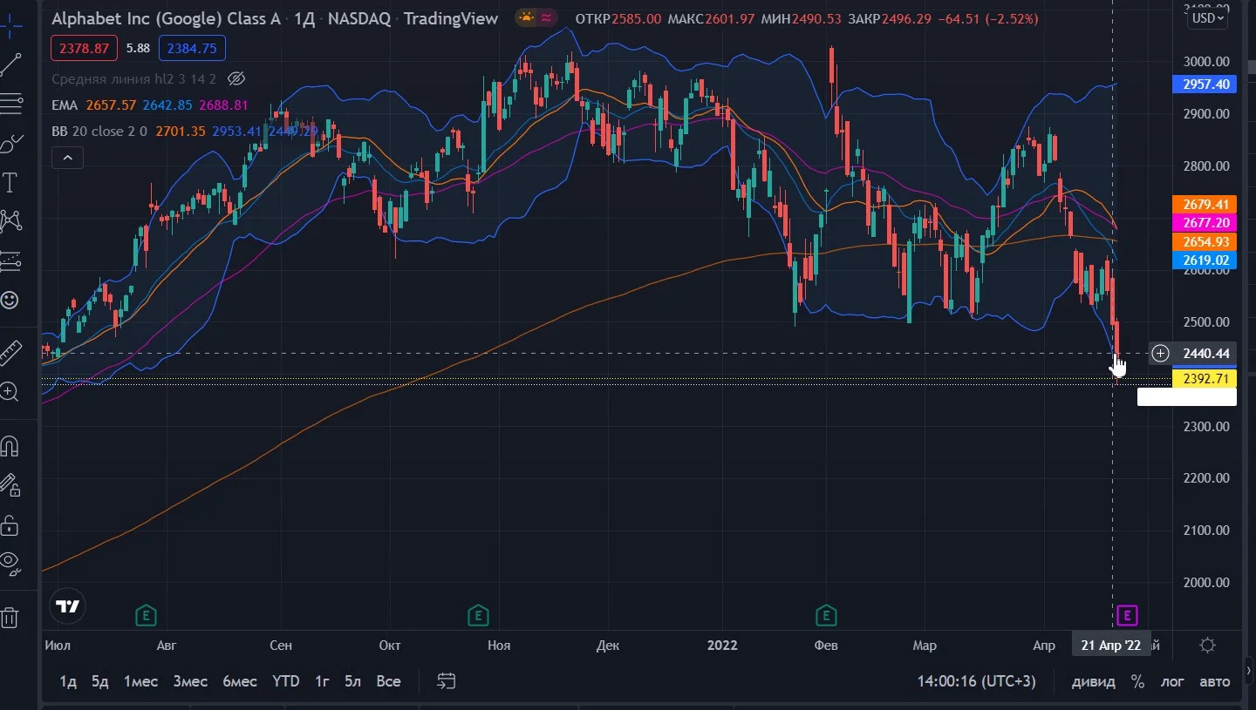The image size is (1256, 710).
Task: Collapse the indicator legend arrow
Action: [67, 158]
